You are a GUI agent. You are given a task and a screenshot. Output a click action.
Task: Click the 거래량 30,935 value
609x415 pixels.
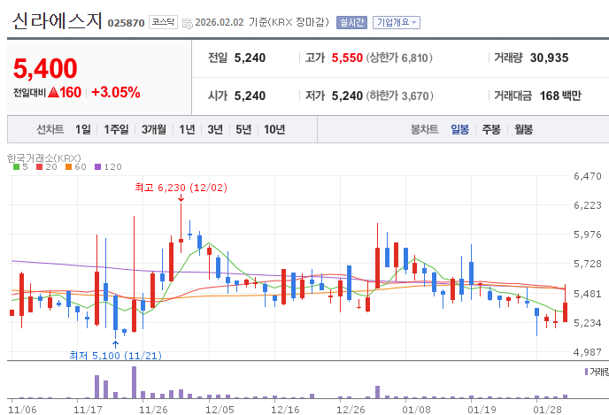(549, 58)
